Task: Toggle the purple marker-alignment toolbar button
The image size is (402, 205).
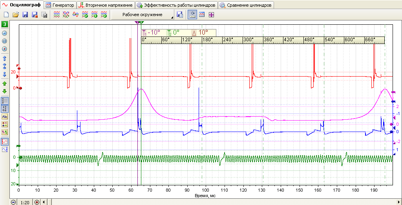Action: [211, 15]
